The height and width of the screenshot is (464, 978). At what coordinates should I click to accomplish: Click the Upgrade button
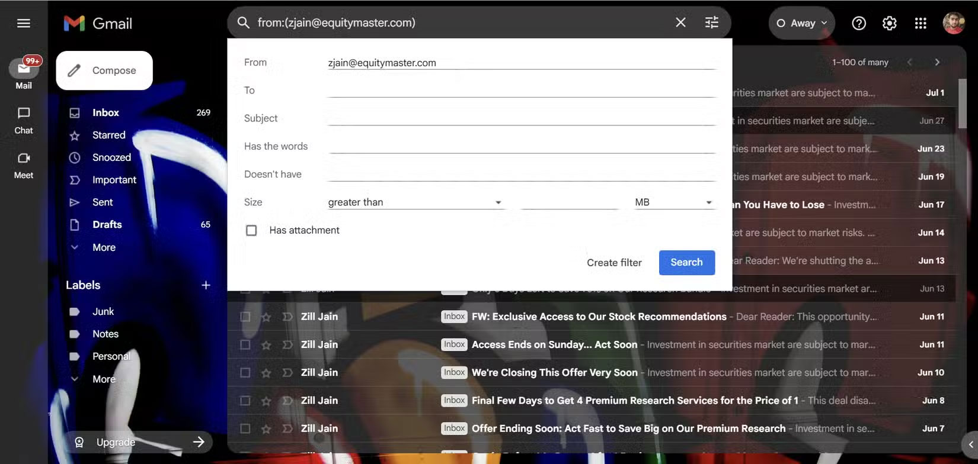139,442
